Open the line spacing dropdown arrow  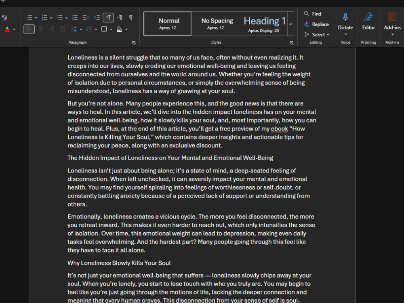click(81, 29)
